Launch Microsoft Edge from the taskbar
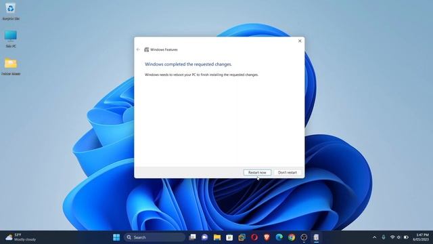Viewport: 433px width, 244px height. [279, 237]
